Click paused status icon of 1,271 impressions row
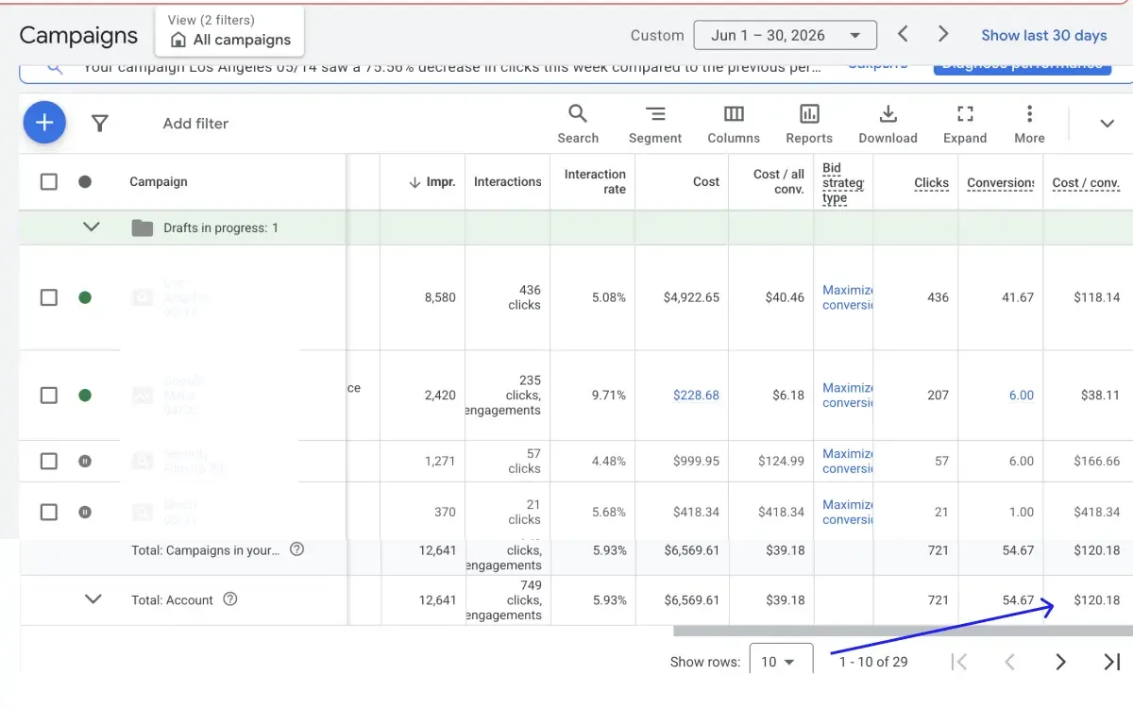Image resolution: width=1133 pixels, height=708 pixels. [85, 462]
